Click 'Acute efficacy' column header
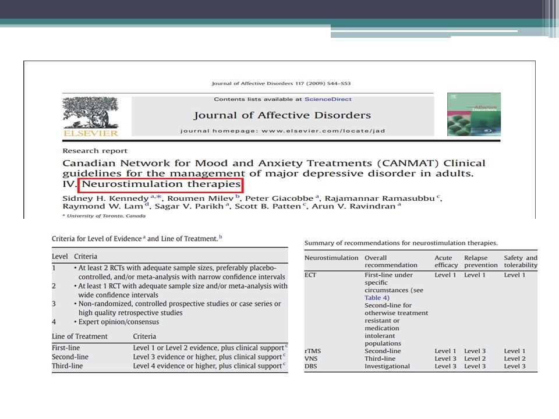 446,261
